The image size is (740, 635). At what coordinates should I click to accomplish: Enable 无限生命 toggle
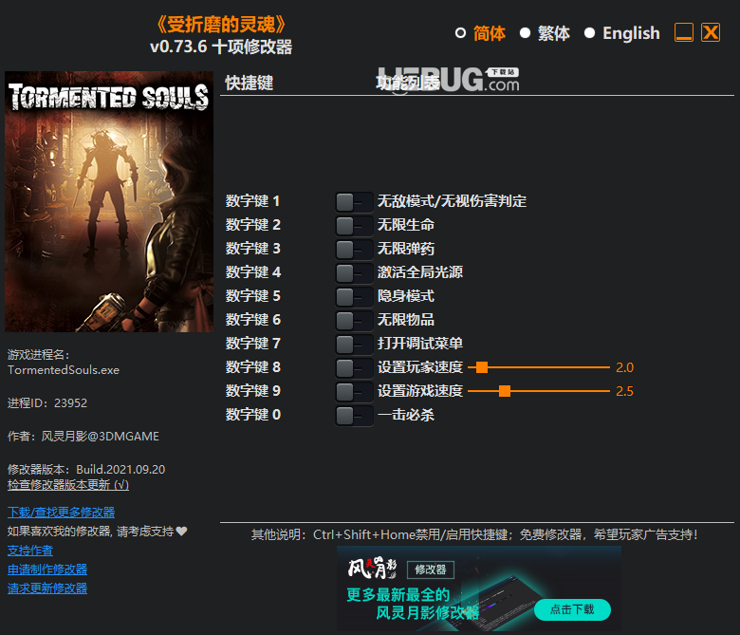354,226
